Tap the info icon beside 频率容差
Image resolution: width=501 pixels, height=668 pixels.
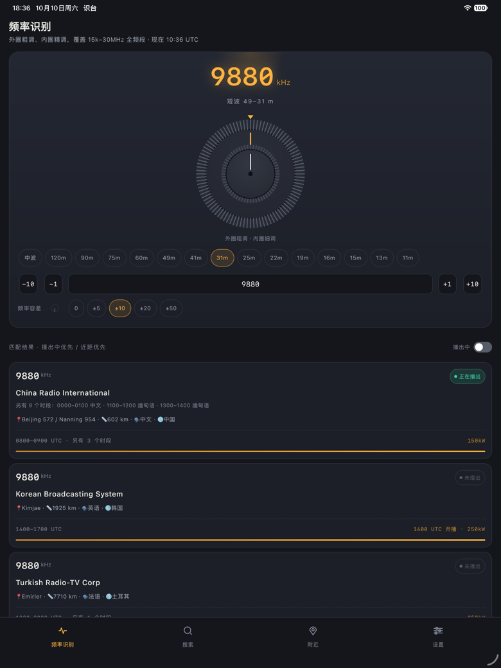coord(55,308)
